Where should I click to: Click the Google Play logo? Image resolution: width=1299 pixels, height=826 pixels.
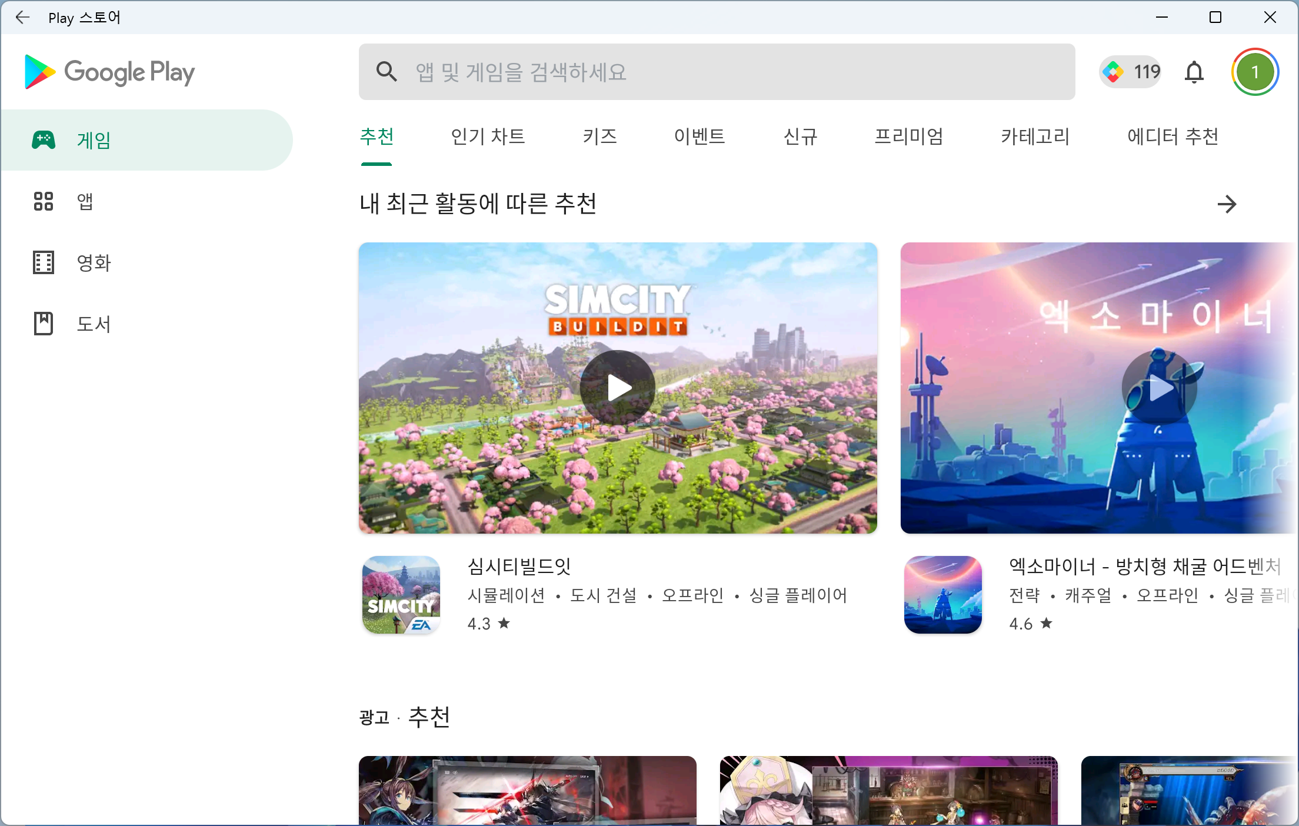[109, 72]
